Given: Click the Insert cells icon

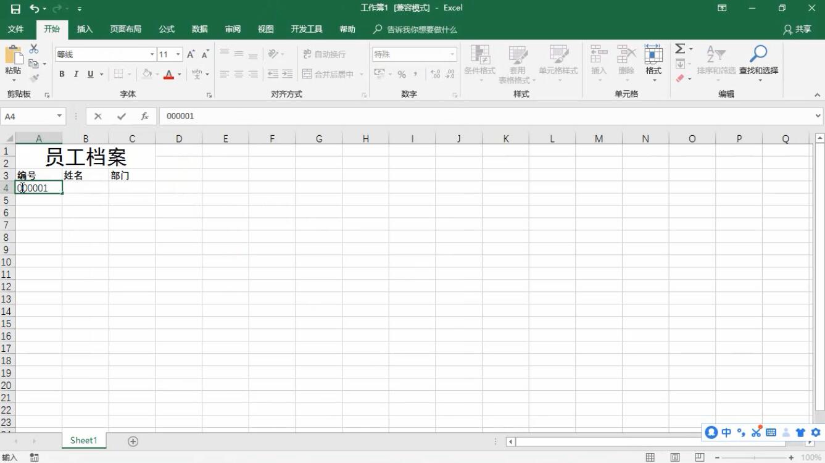Looking at the screenshot, I should pyautogui.click(x=599, y=54).
